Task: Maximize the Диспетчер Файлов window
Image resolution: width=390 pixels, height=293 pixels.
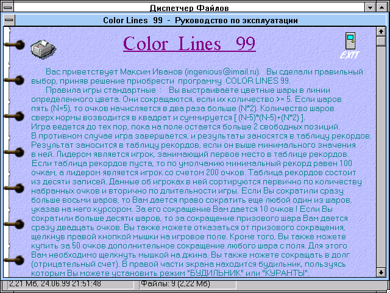Action: pos(382,8)
